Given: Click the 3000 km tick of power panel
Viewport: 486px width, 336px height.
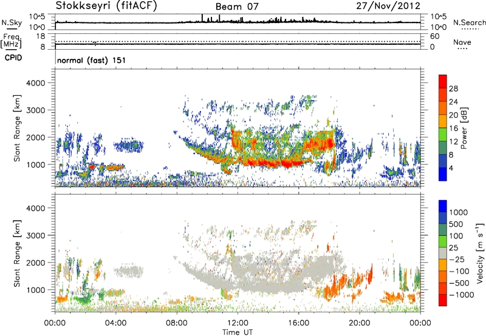Looking at the screenshot, I should click(x=36, y=110).
